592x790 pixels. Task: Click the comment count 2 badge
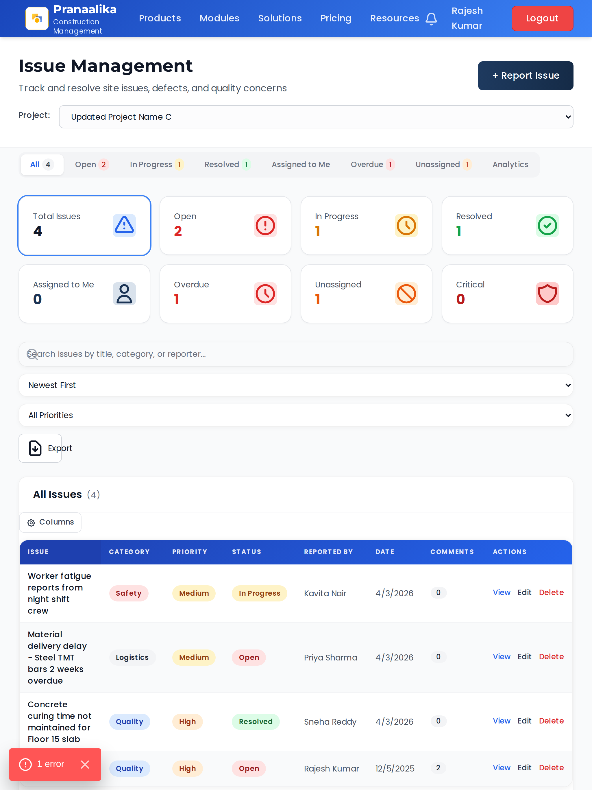tap(438, 768)
